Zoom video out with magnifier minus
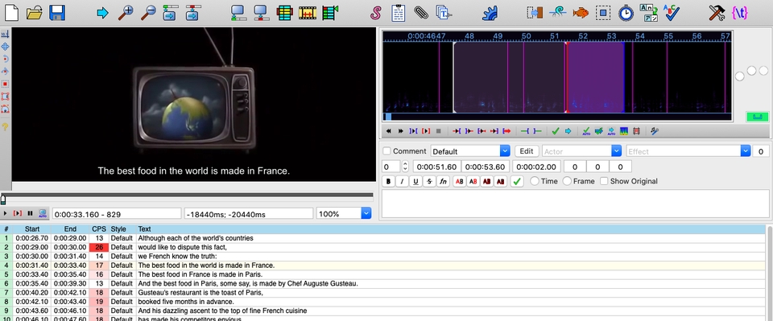The width and height of the screenshot is (773, 321). pos(148,12)
